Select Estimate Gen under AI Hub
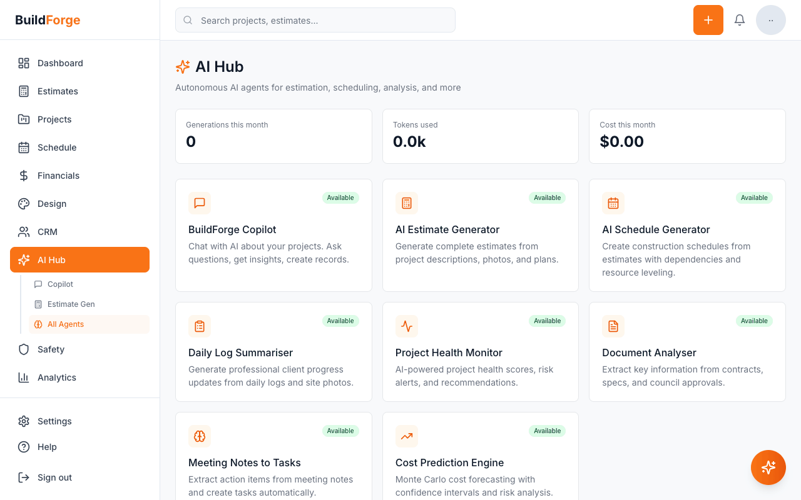The height and width of the screenshot is (500, 801). [x=72, y=304]
